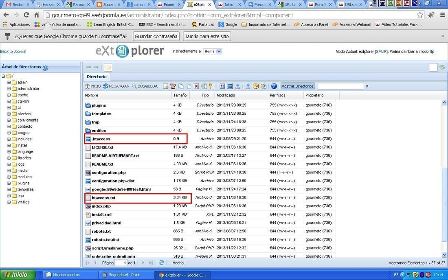Click the folder icon beside the green arrows

pos(108,67)
